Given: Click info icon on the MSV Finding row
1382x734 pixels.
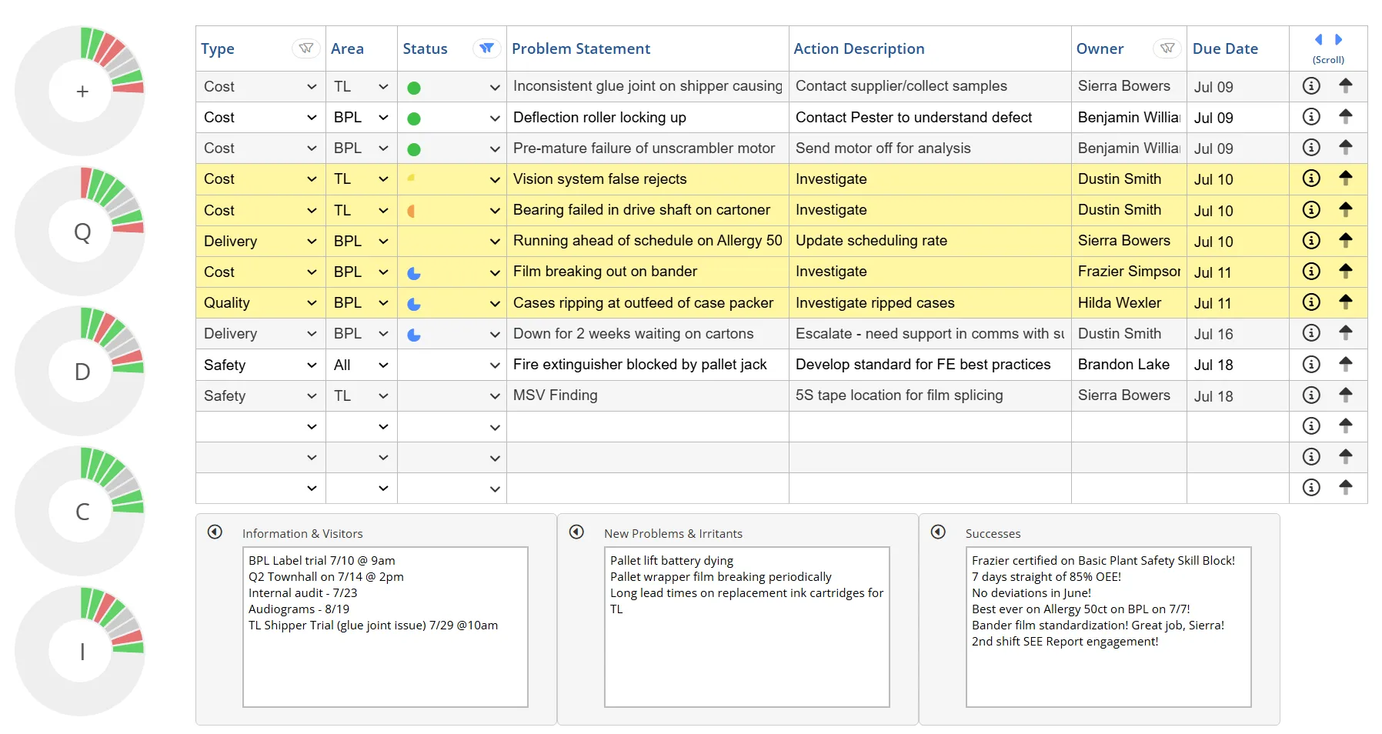Looking at the screenshot, I should pos(1310,395).
